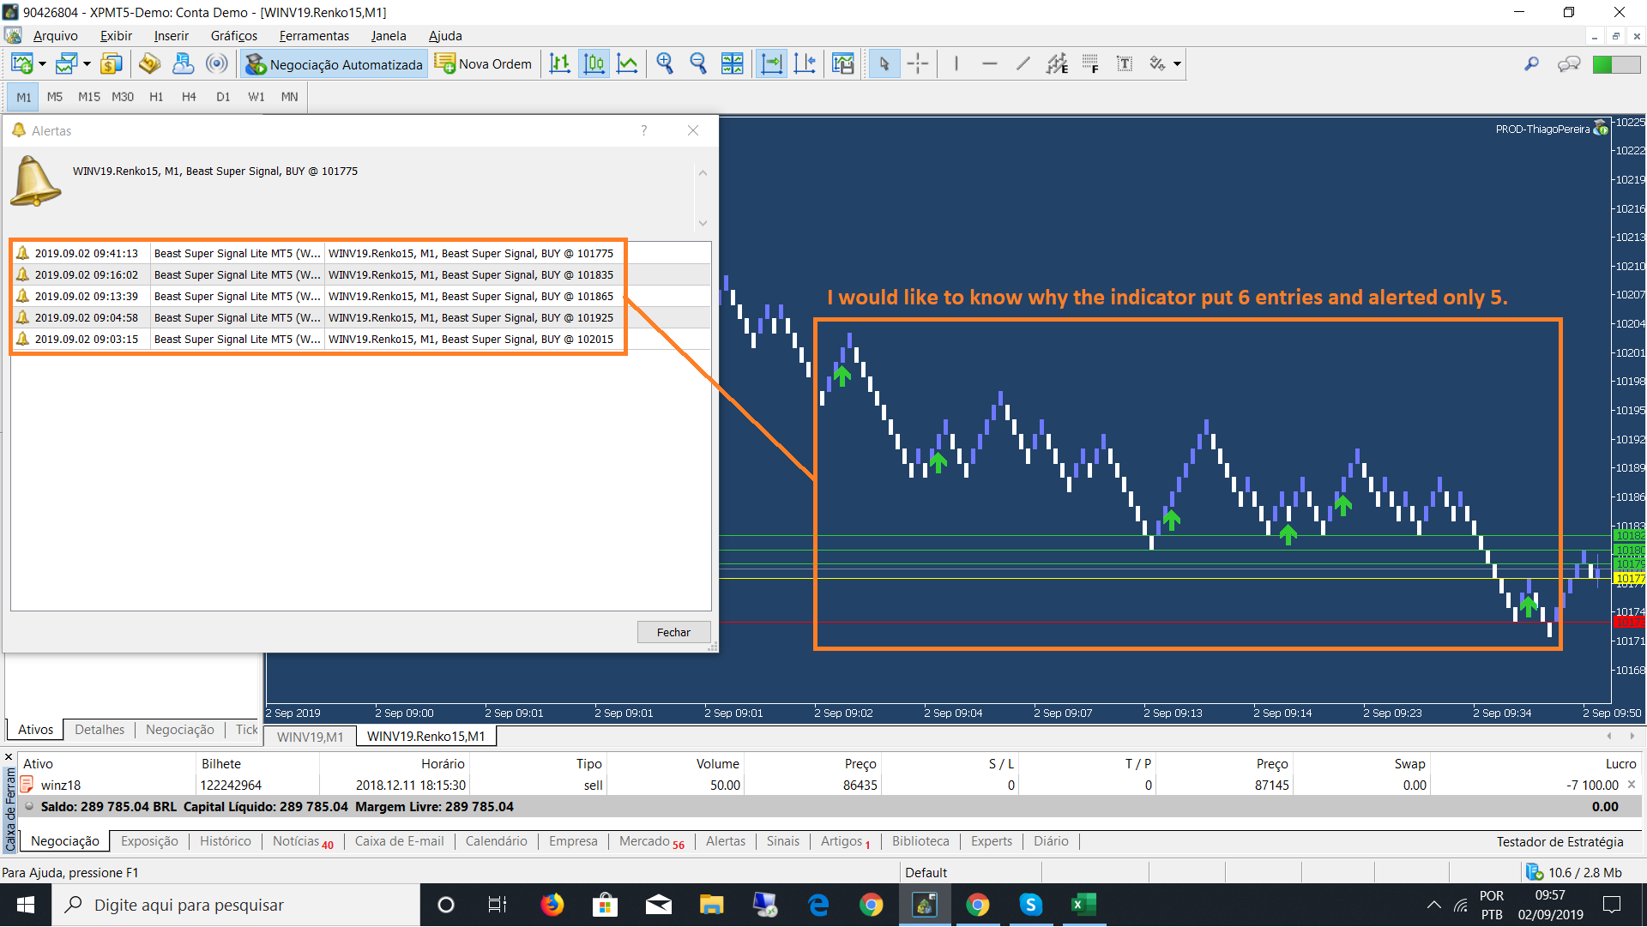
Task: Select the text label tool
Action: click(x=1124, y=64)
